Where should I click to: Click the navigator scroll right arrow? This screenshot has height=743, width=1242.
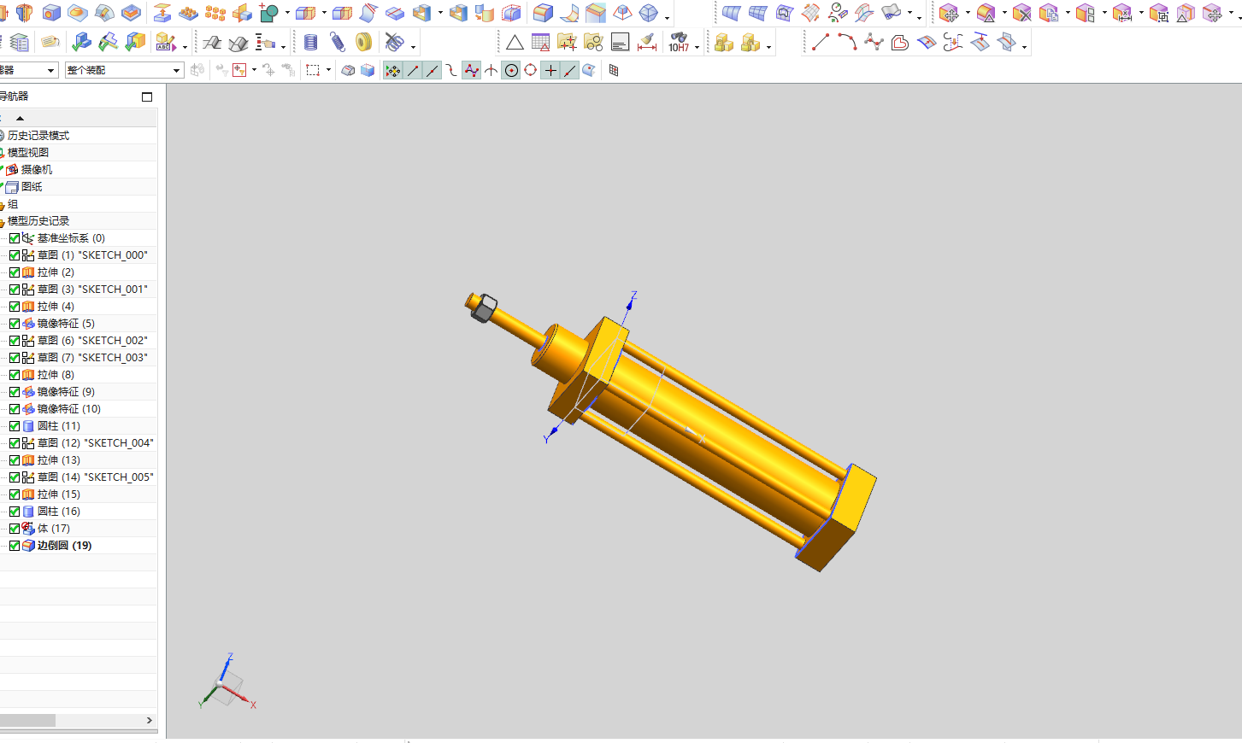[x=150, y=720]
